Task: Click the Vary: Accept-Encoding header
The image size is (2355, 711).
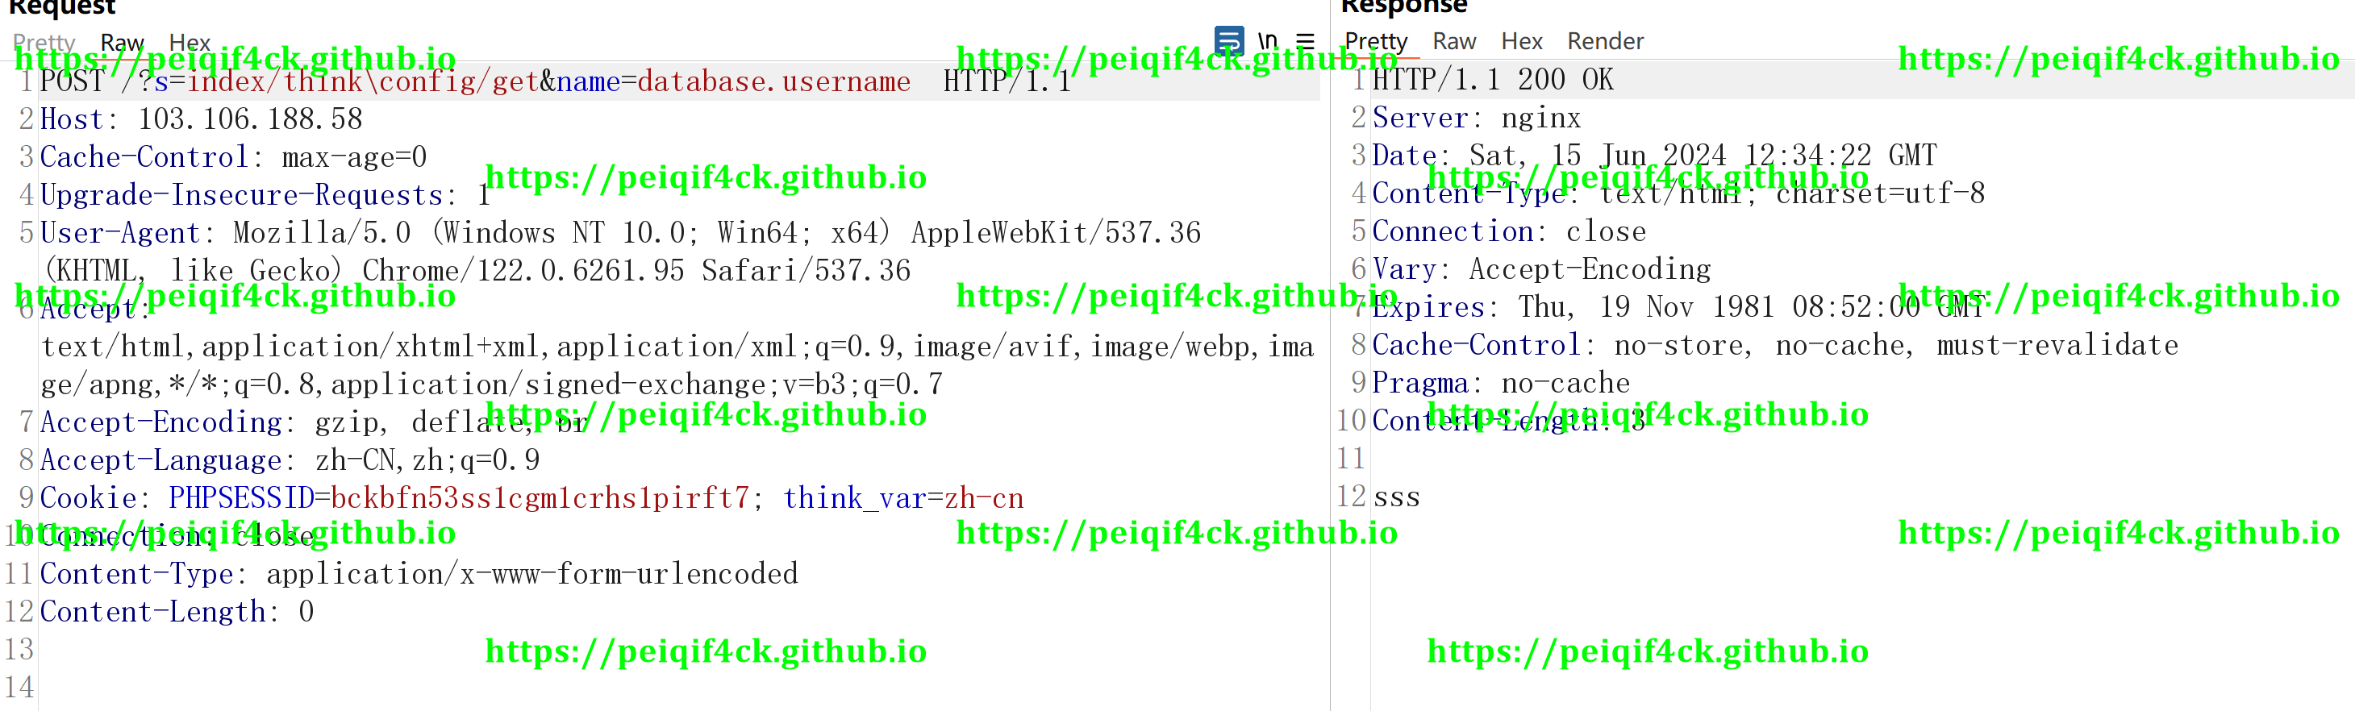Action: click(x=1541, y=269)
